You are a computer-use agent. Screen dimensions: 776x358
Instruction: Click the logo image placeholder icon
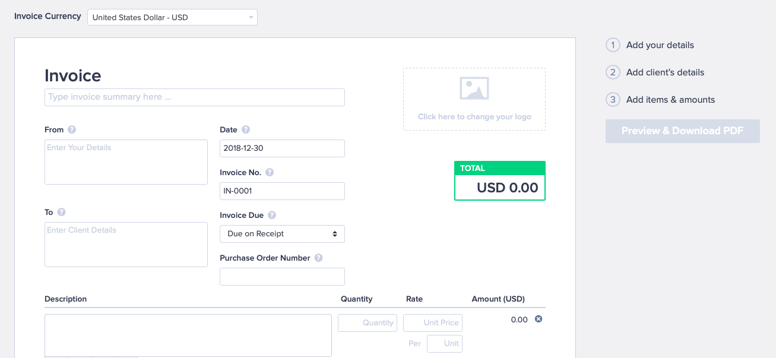click(x=474, y=88)
